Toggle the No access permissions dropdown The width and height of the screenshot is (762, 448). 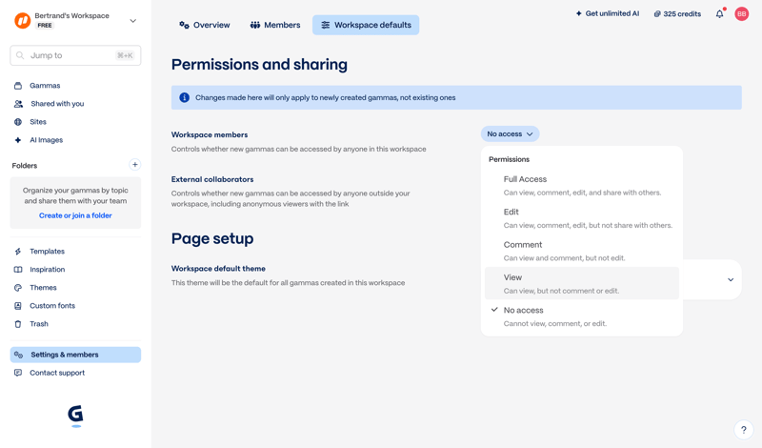[510, 133]
